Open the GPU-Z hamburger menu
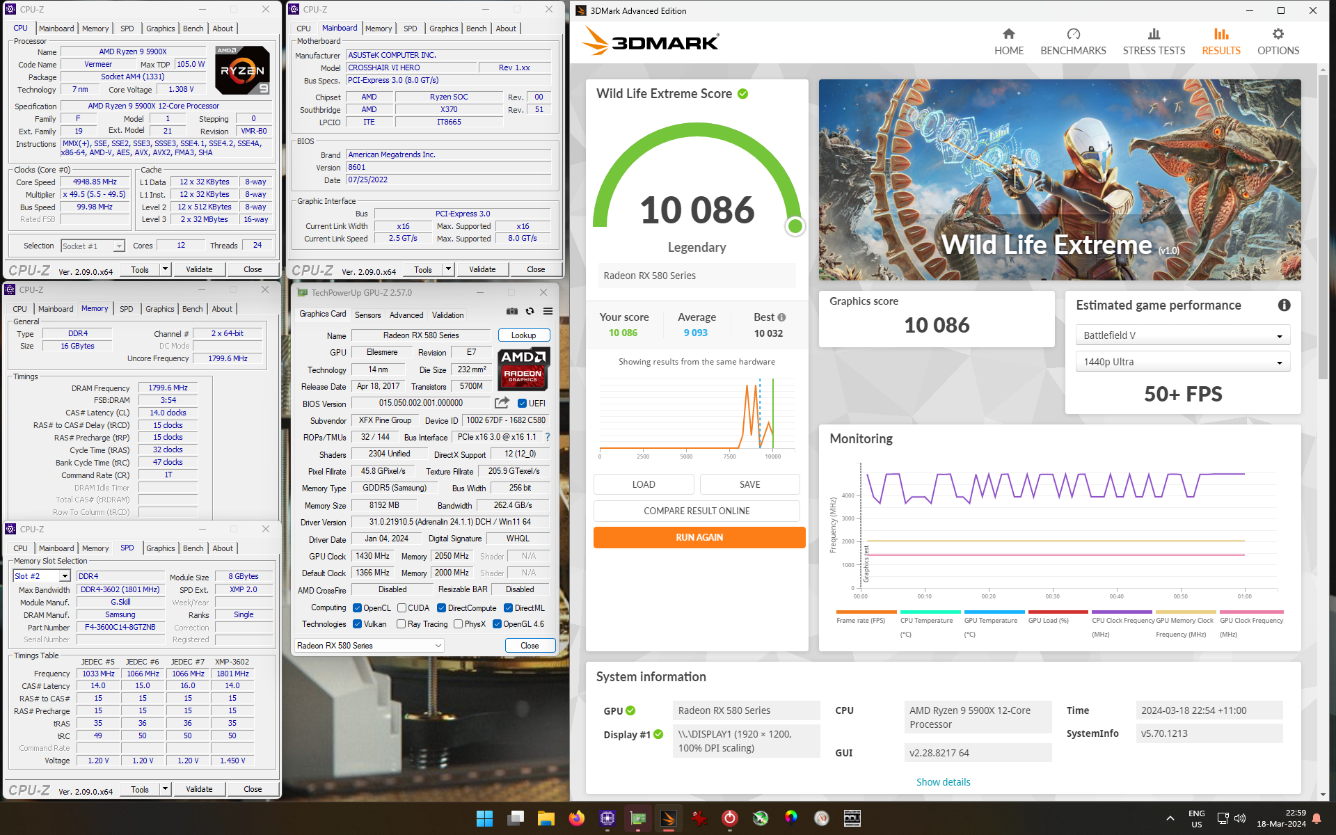This screenshot has height=835, width=1336. [x=548, y=311]
